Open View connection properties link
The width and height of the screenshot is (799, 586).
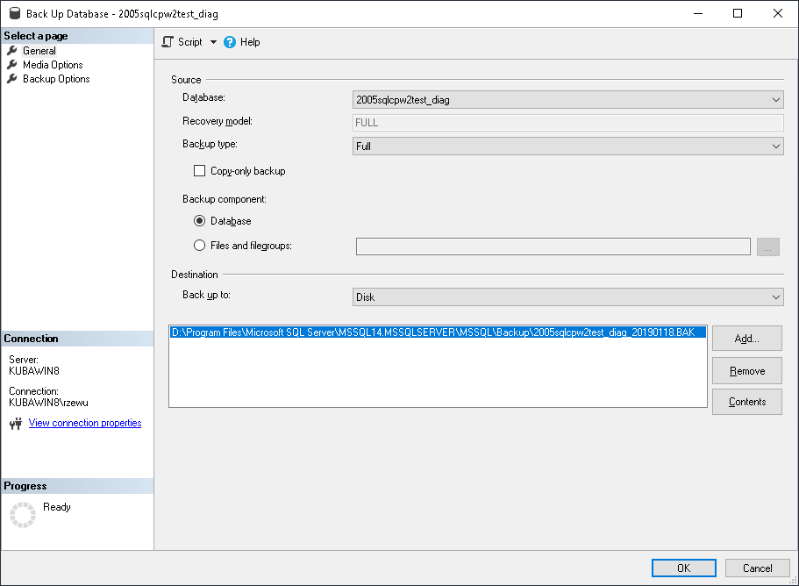[x=85, y=423]
